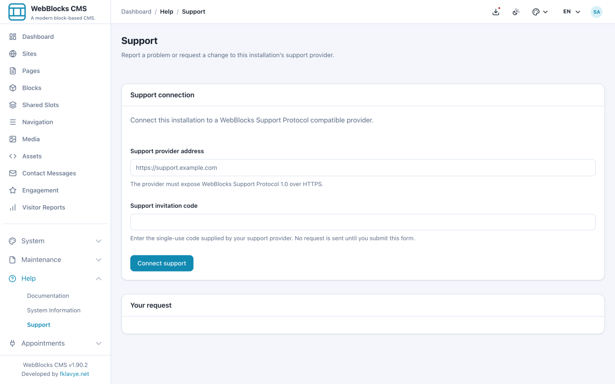Viewport: 615px width, 384px height.
Task: Open Documentation under Help
Action: pos(48,296)
